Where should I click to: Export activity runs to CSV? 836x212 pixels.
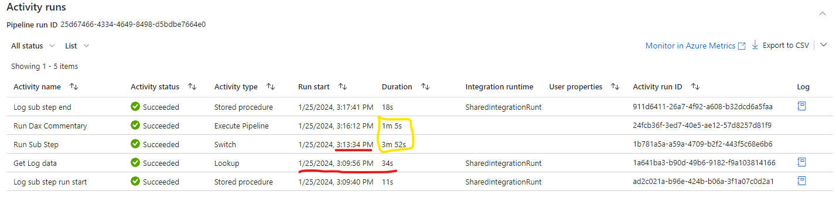780,45
